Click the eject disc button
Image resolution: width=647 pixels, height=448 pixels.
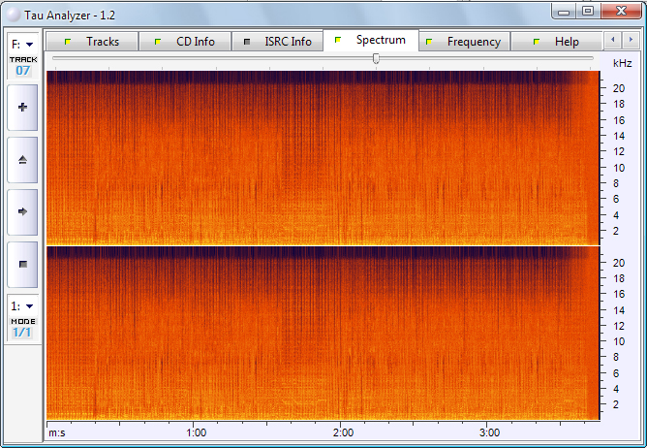point(22,159)
